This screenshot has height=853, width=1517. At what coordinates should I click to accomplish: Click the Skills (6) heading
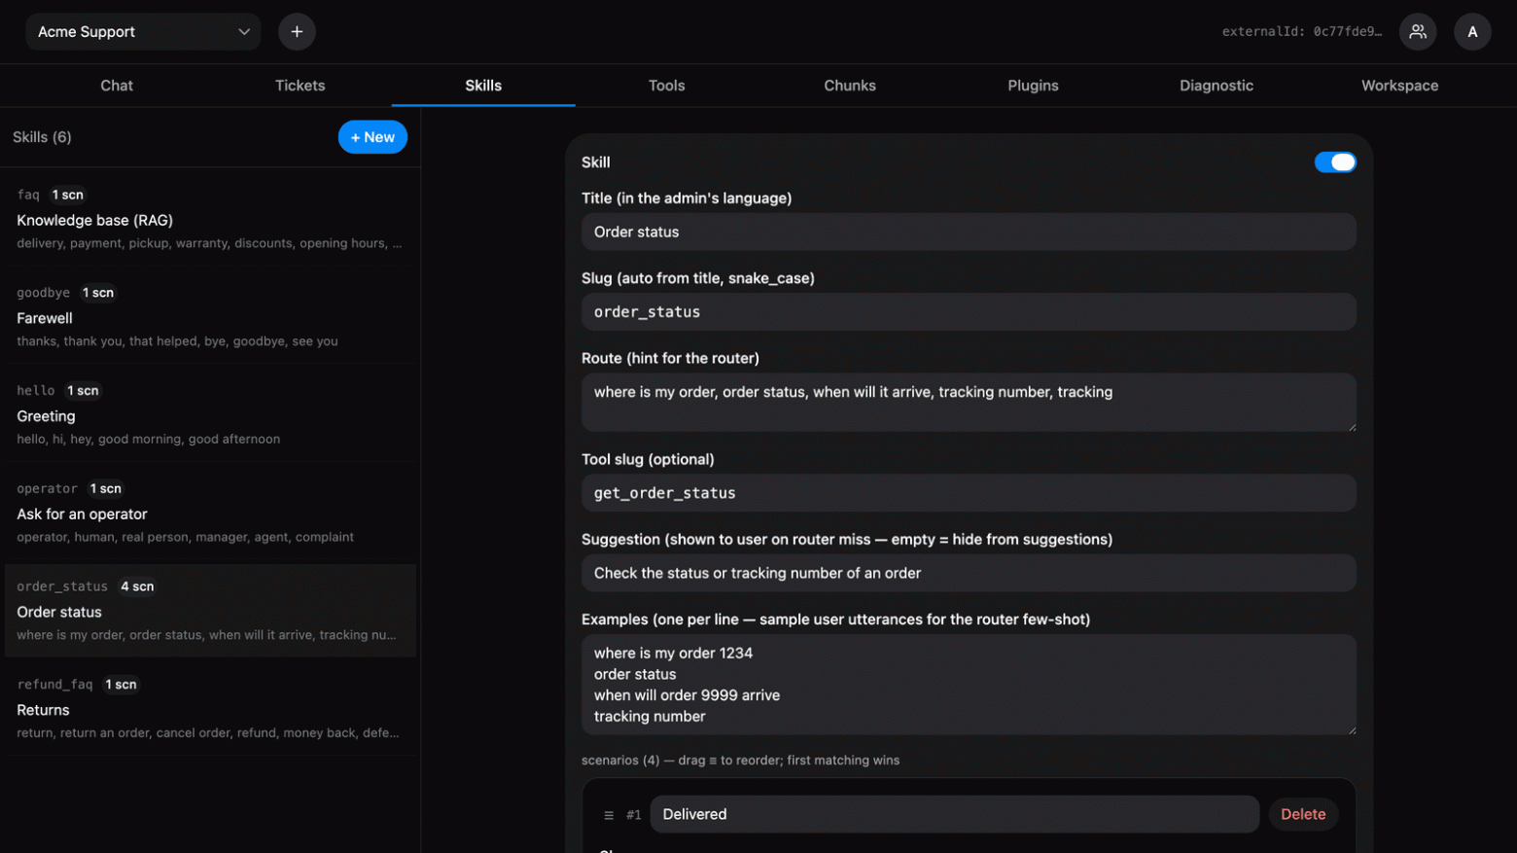pos(42,137)
